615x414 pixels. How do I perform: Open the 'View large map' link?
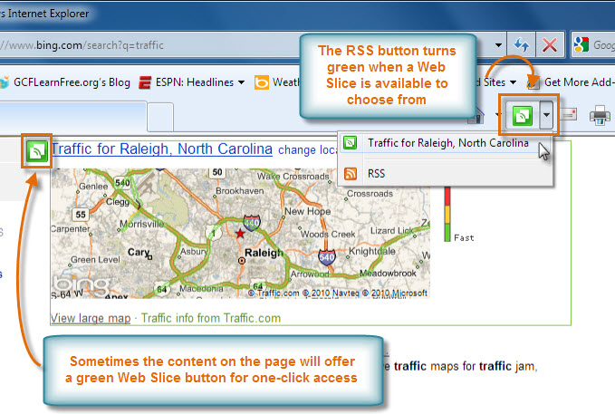[x=91, y=318]
